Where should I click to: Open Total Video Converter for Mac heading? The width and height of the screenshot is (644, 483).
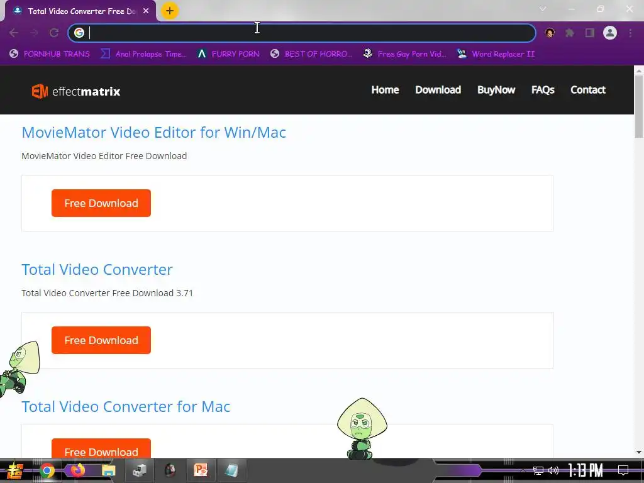[x=126, y=407]
